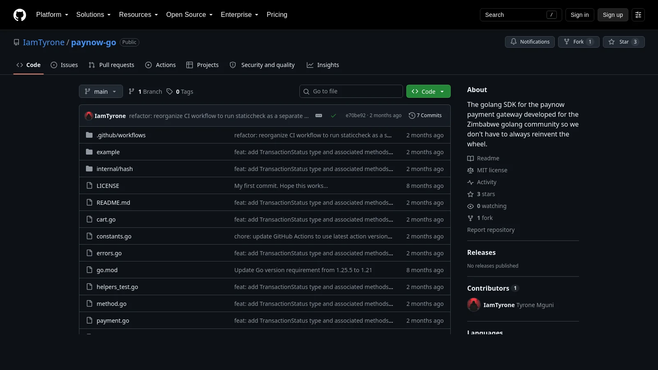Screen dimensions: 658x370
Task: Click the Report repository link
Action: coord(491,230)
